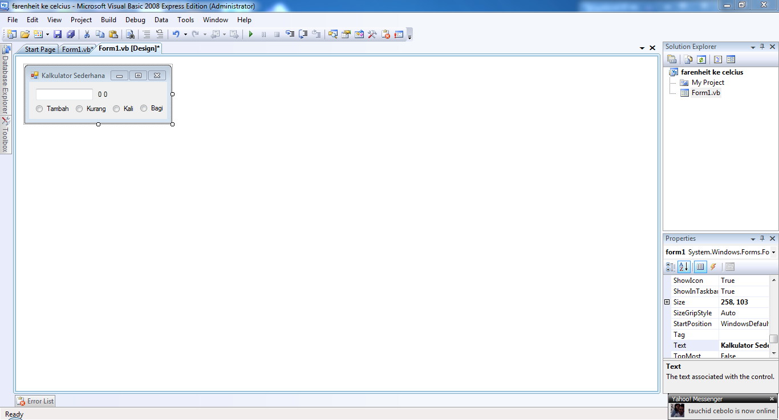Select the Bagi radio button
The image size is (779, 420).
[144, 108]
